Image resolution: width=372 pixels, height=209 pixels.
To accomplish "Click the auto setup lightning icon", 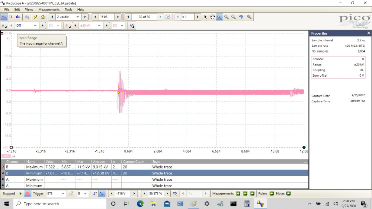I will coord(35,17).
